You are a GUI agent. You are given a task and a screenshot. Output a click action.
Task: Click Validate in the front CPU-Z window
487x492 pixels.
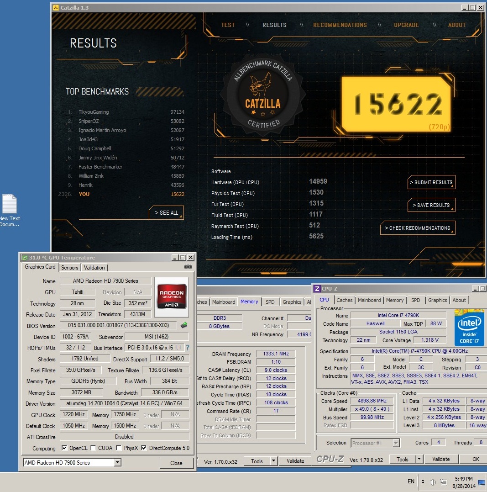[441, 459]
